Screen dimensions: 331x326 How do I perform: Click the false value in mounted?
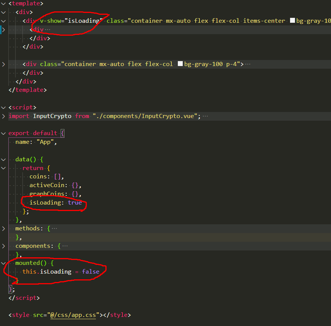(x=91, y=272)
